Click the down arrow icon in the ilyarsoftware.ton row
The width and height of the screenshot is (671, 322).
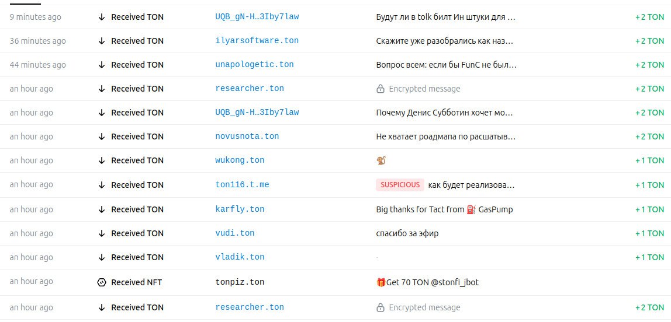[x=102, y=41]
